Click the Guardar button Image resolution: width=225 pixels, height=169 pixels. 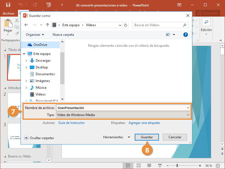tap(147, 137)
